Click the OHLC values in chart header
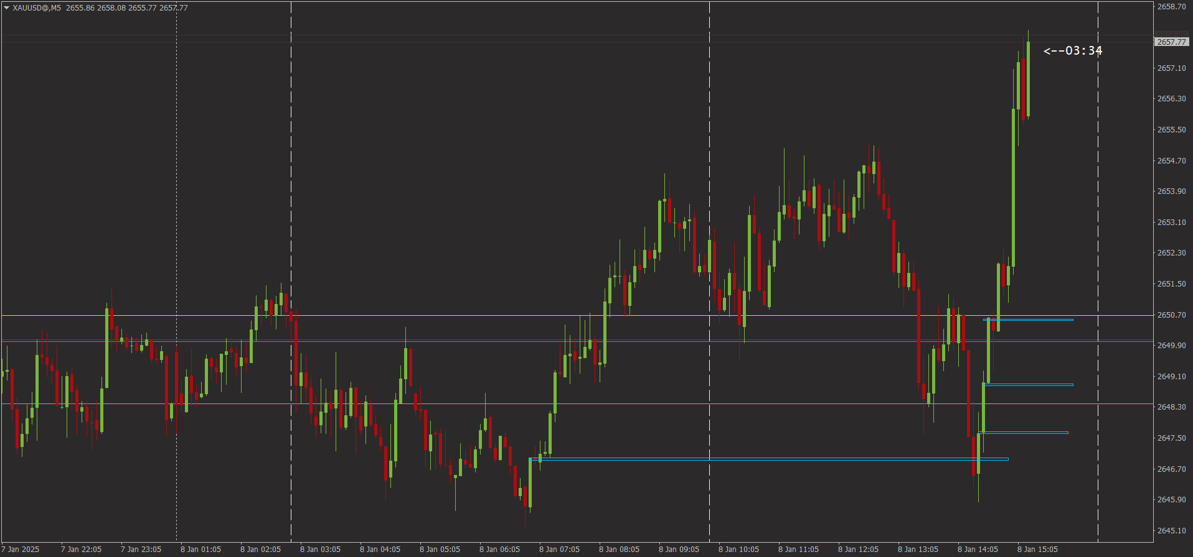1193x557 pixels. coord(126,8)
